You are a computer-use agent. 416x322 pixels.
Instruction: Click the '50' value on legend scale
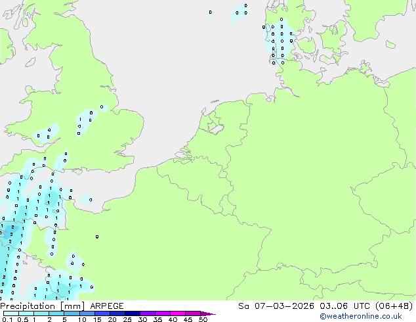(x=203, y=320)
